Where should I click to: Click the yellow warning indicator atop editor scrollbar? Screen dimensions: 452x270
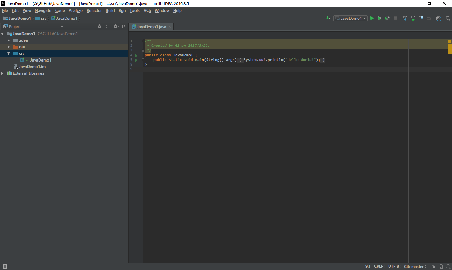(x=449, y=41)
